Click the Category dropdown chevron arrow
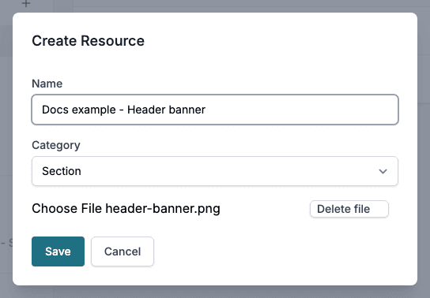This screenshot has height=298, width=430. [383, 171]
